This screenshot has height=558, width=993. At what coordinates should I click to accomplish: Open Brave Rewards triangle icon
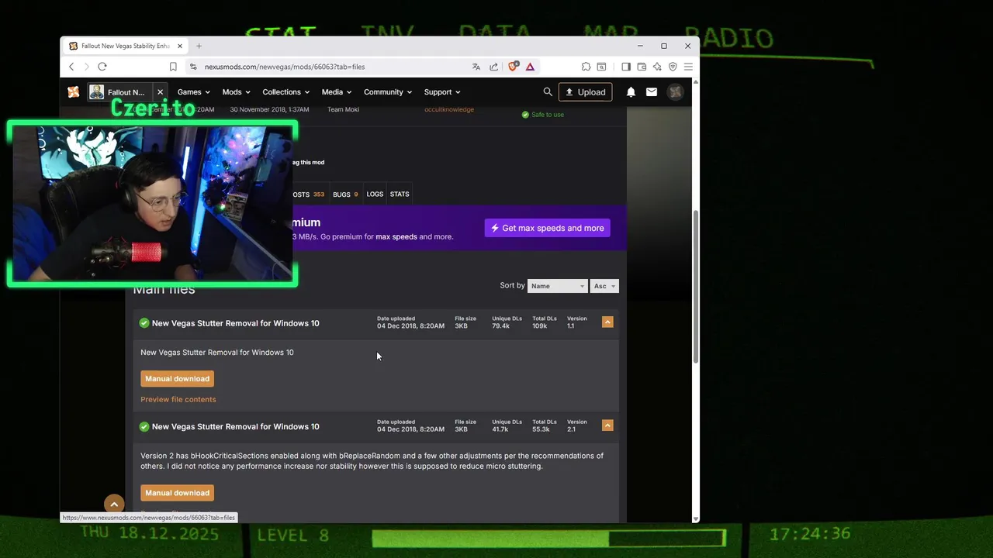click(x=530, y=67)
